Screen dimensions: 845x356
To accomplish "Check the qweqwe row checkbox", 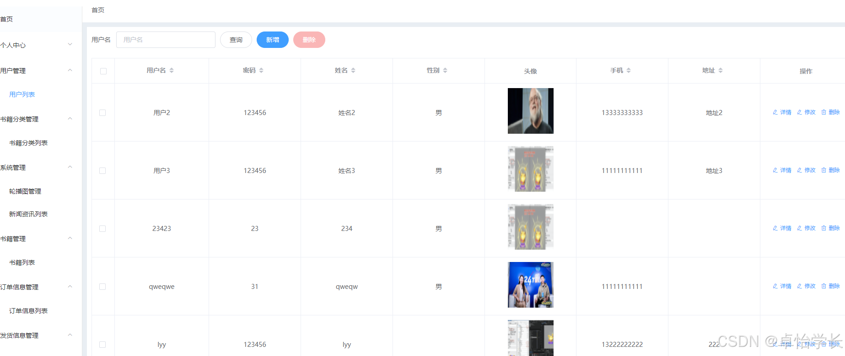I will click(x=102, y=287).
